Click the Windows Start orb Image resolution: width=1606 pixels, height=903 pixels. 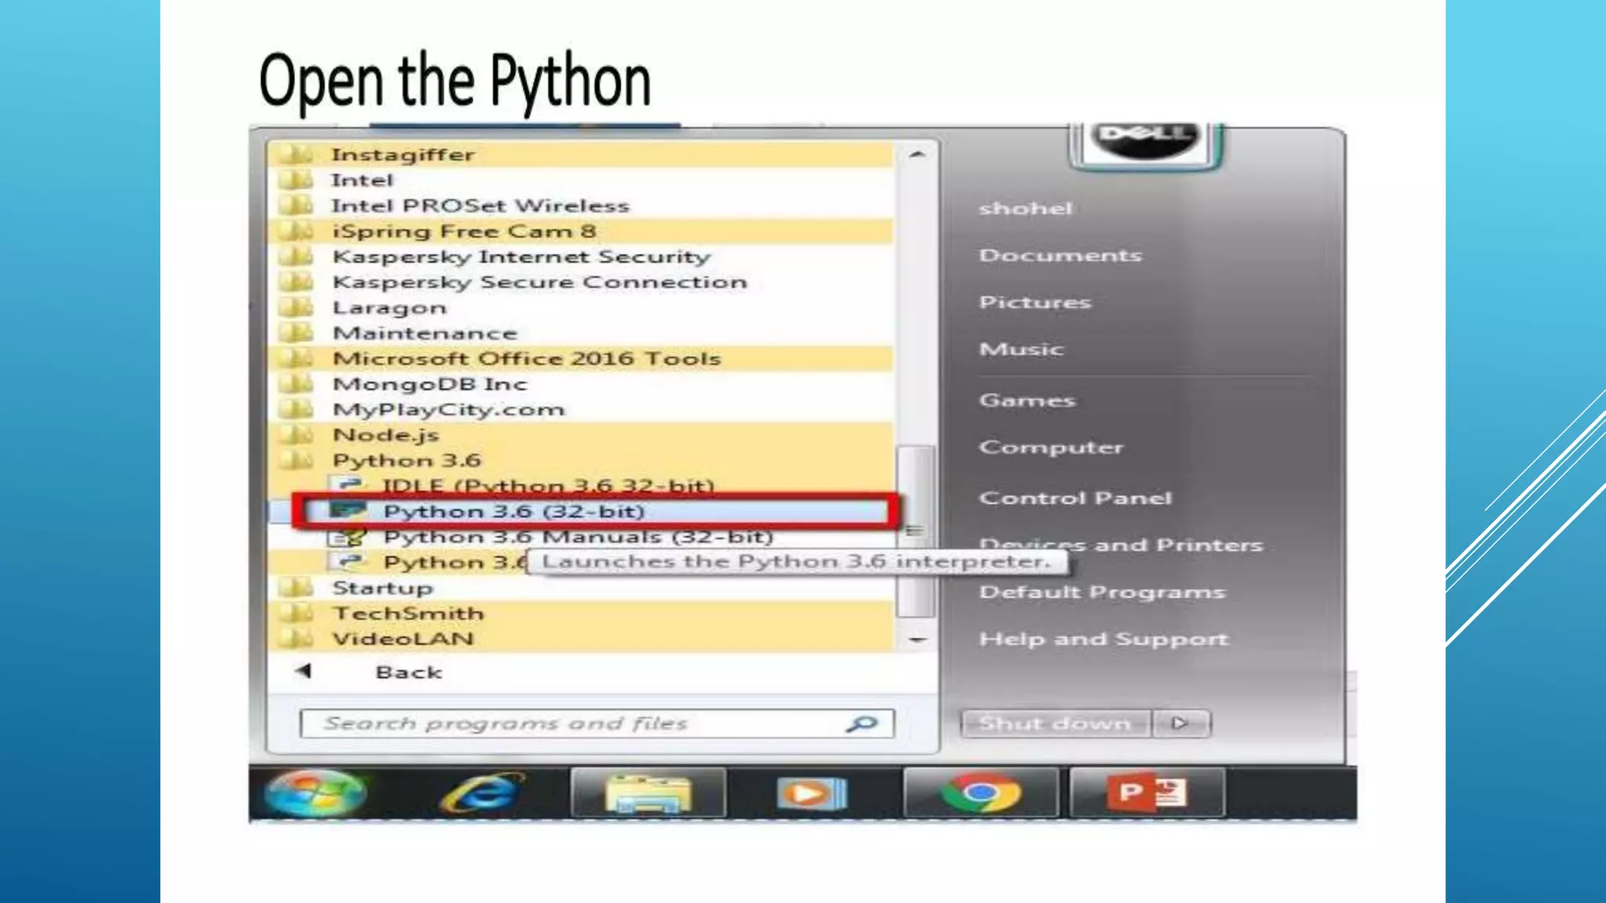[x=315, y=792]
